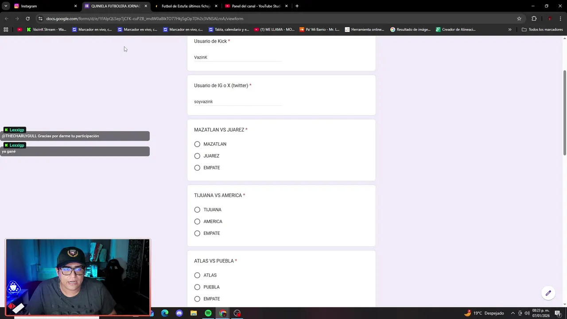
Task: Click the Chrome icon in the taskbar
Action: [223, 313]
